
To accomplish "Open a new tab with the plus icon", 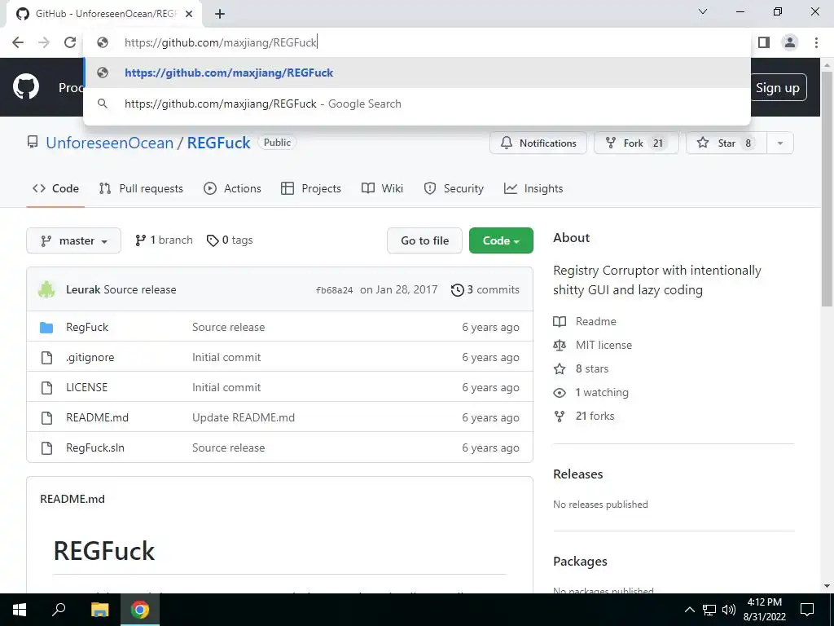I will tap(220, 15).
